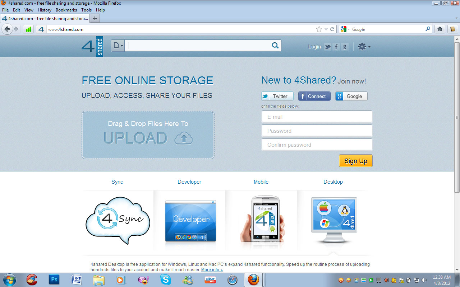Open the Edit menu

17,10
